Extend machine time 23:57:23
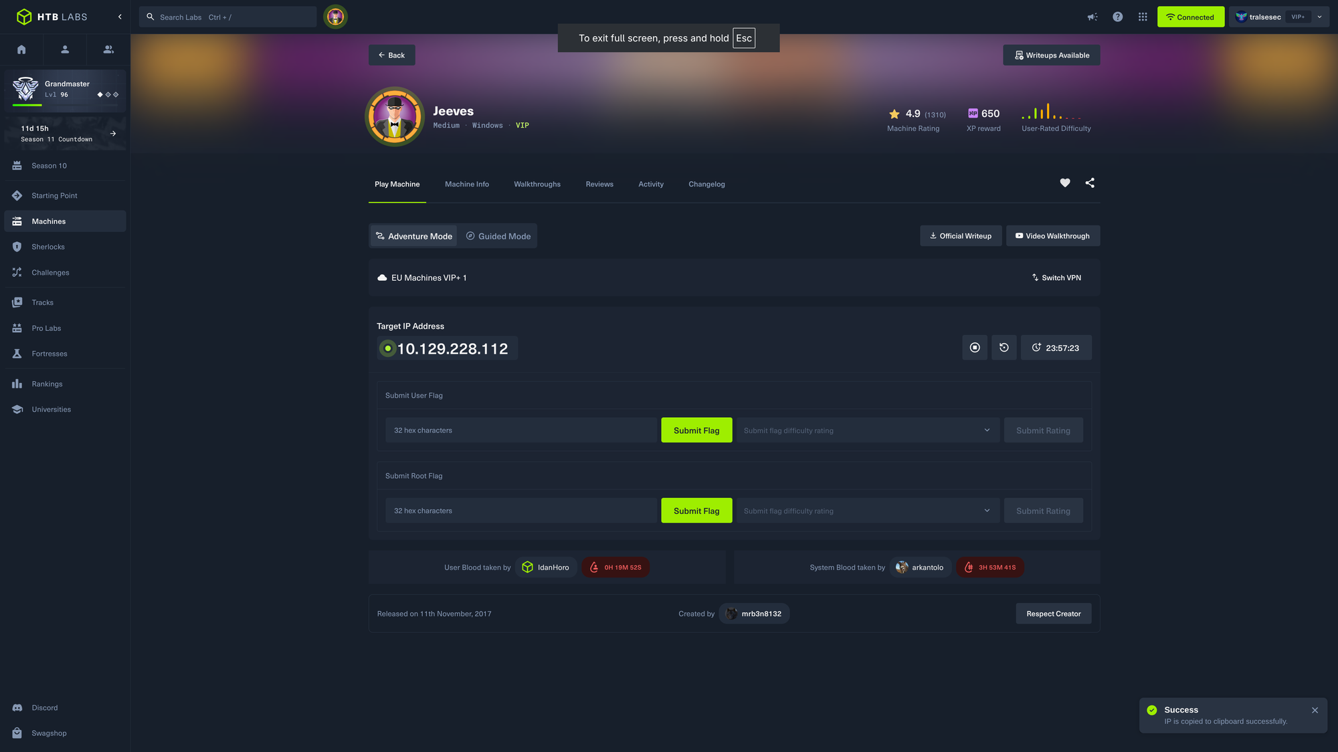The height and width of the screenshot is (752, 1338). 1056,348
